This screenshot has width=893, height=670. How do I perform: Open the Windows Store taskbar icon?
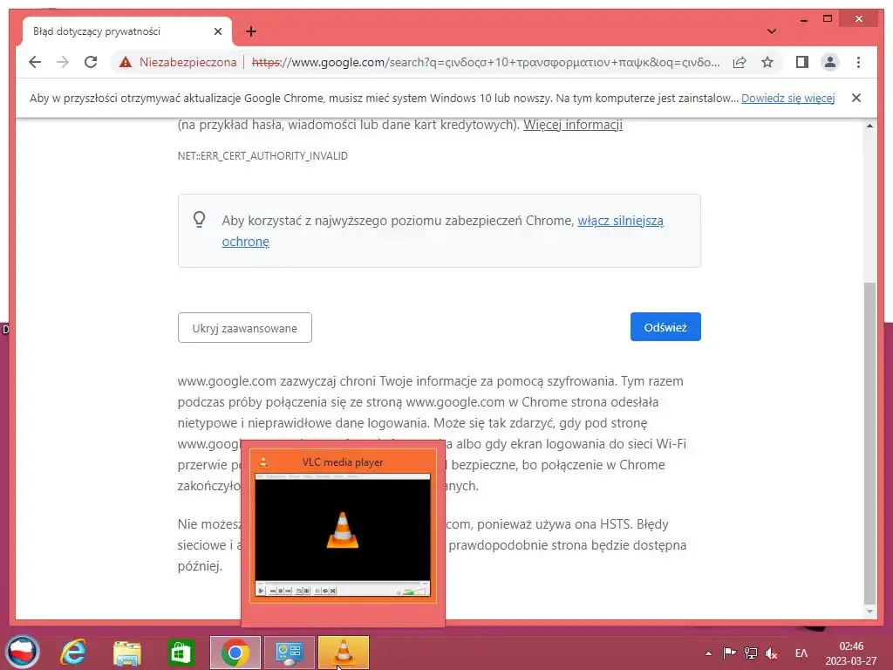click(181, 653)
